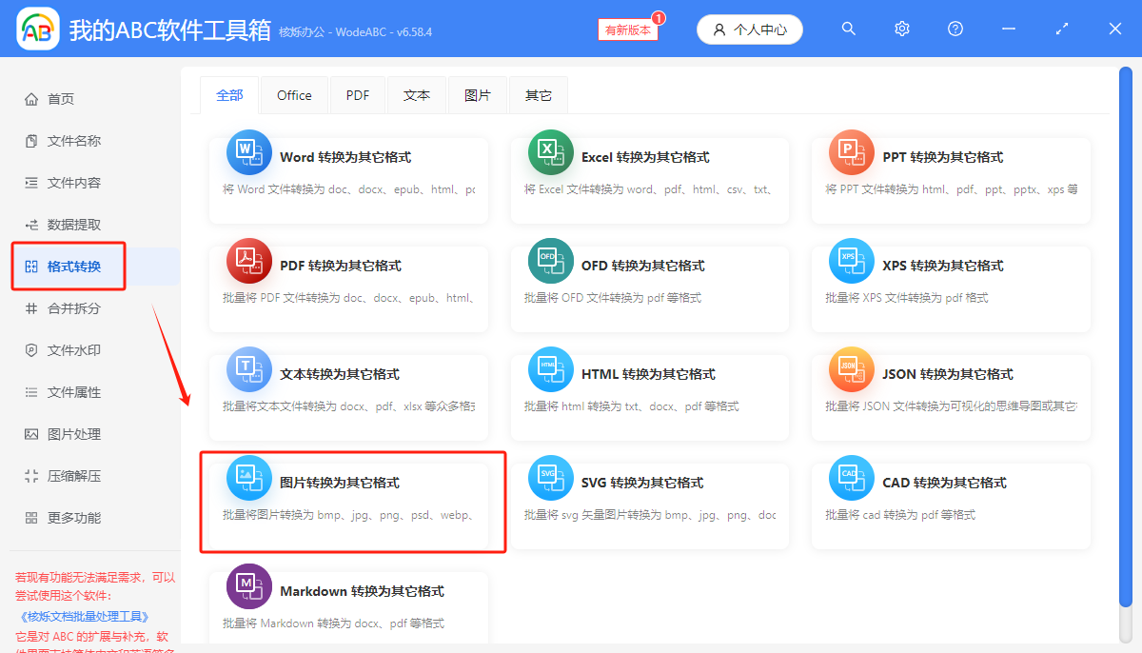This screenshot has height=653, width=1142.
Task: Open the settings gear icon
Action: click(901, 29)
